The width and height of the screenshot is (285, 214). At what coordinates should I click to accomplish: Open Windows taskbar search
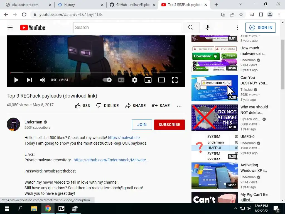point(20,208)
